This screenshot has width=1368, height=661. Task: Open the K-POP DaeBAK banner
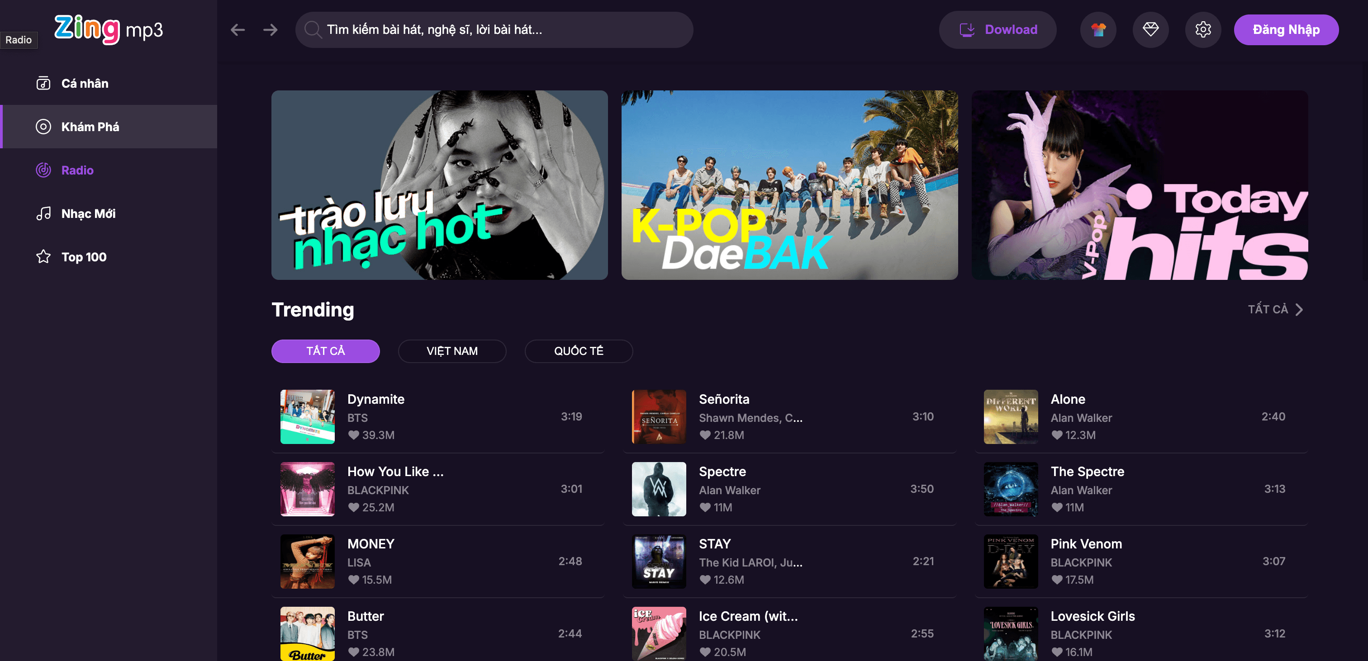click(789, 185)
